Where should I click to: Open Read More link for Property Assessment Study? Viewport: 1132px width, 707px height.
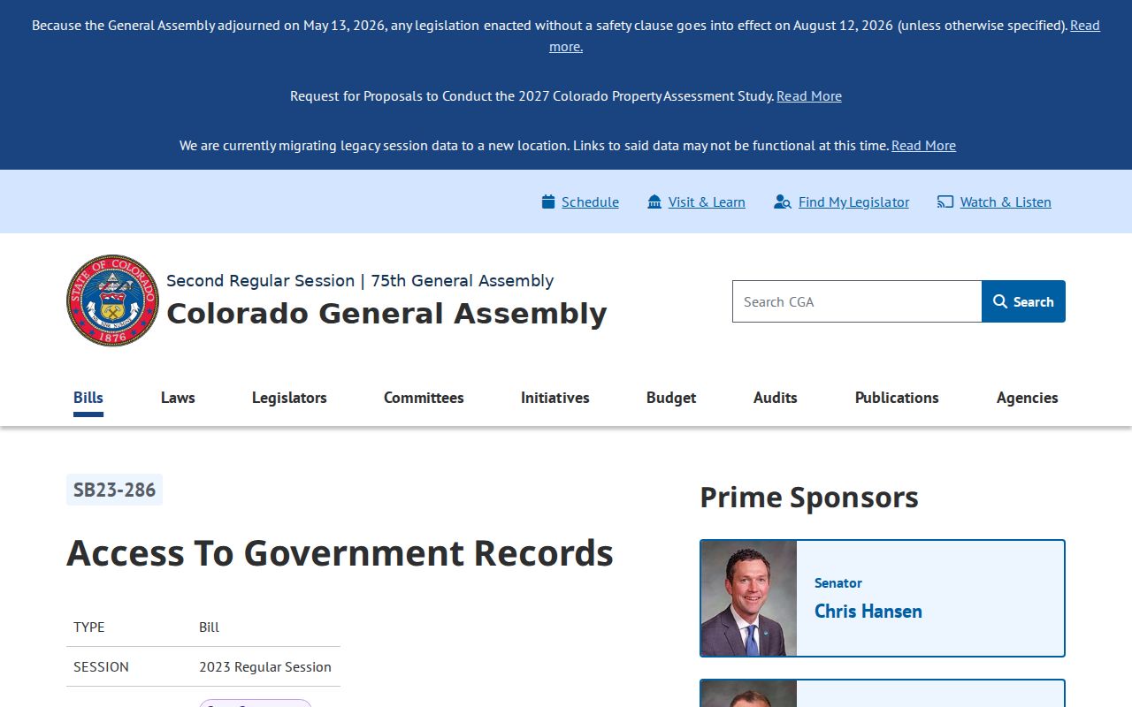809,95
